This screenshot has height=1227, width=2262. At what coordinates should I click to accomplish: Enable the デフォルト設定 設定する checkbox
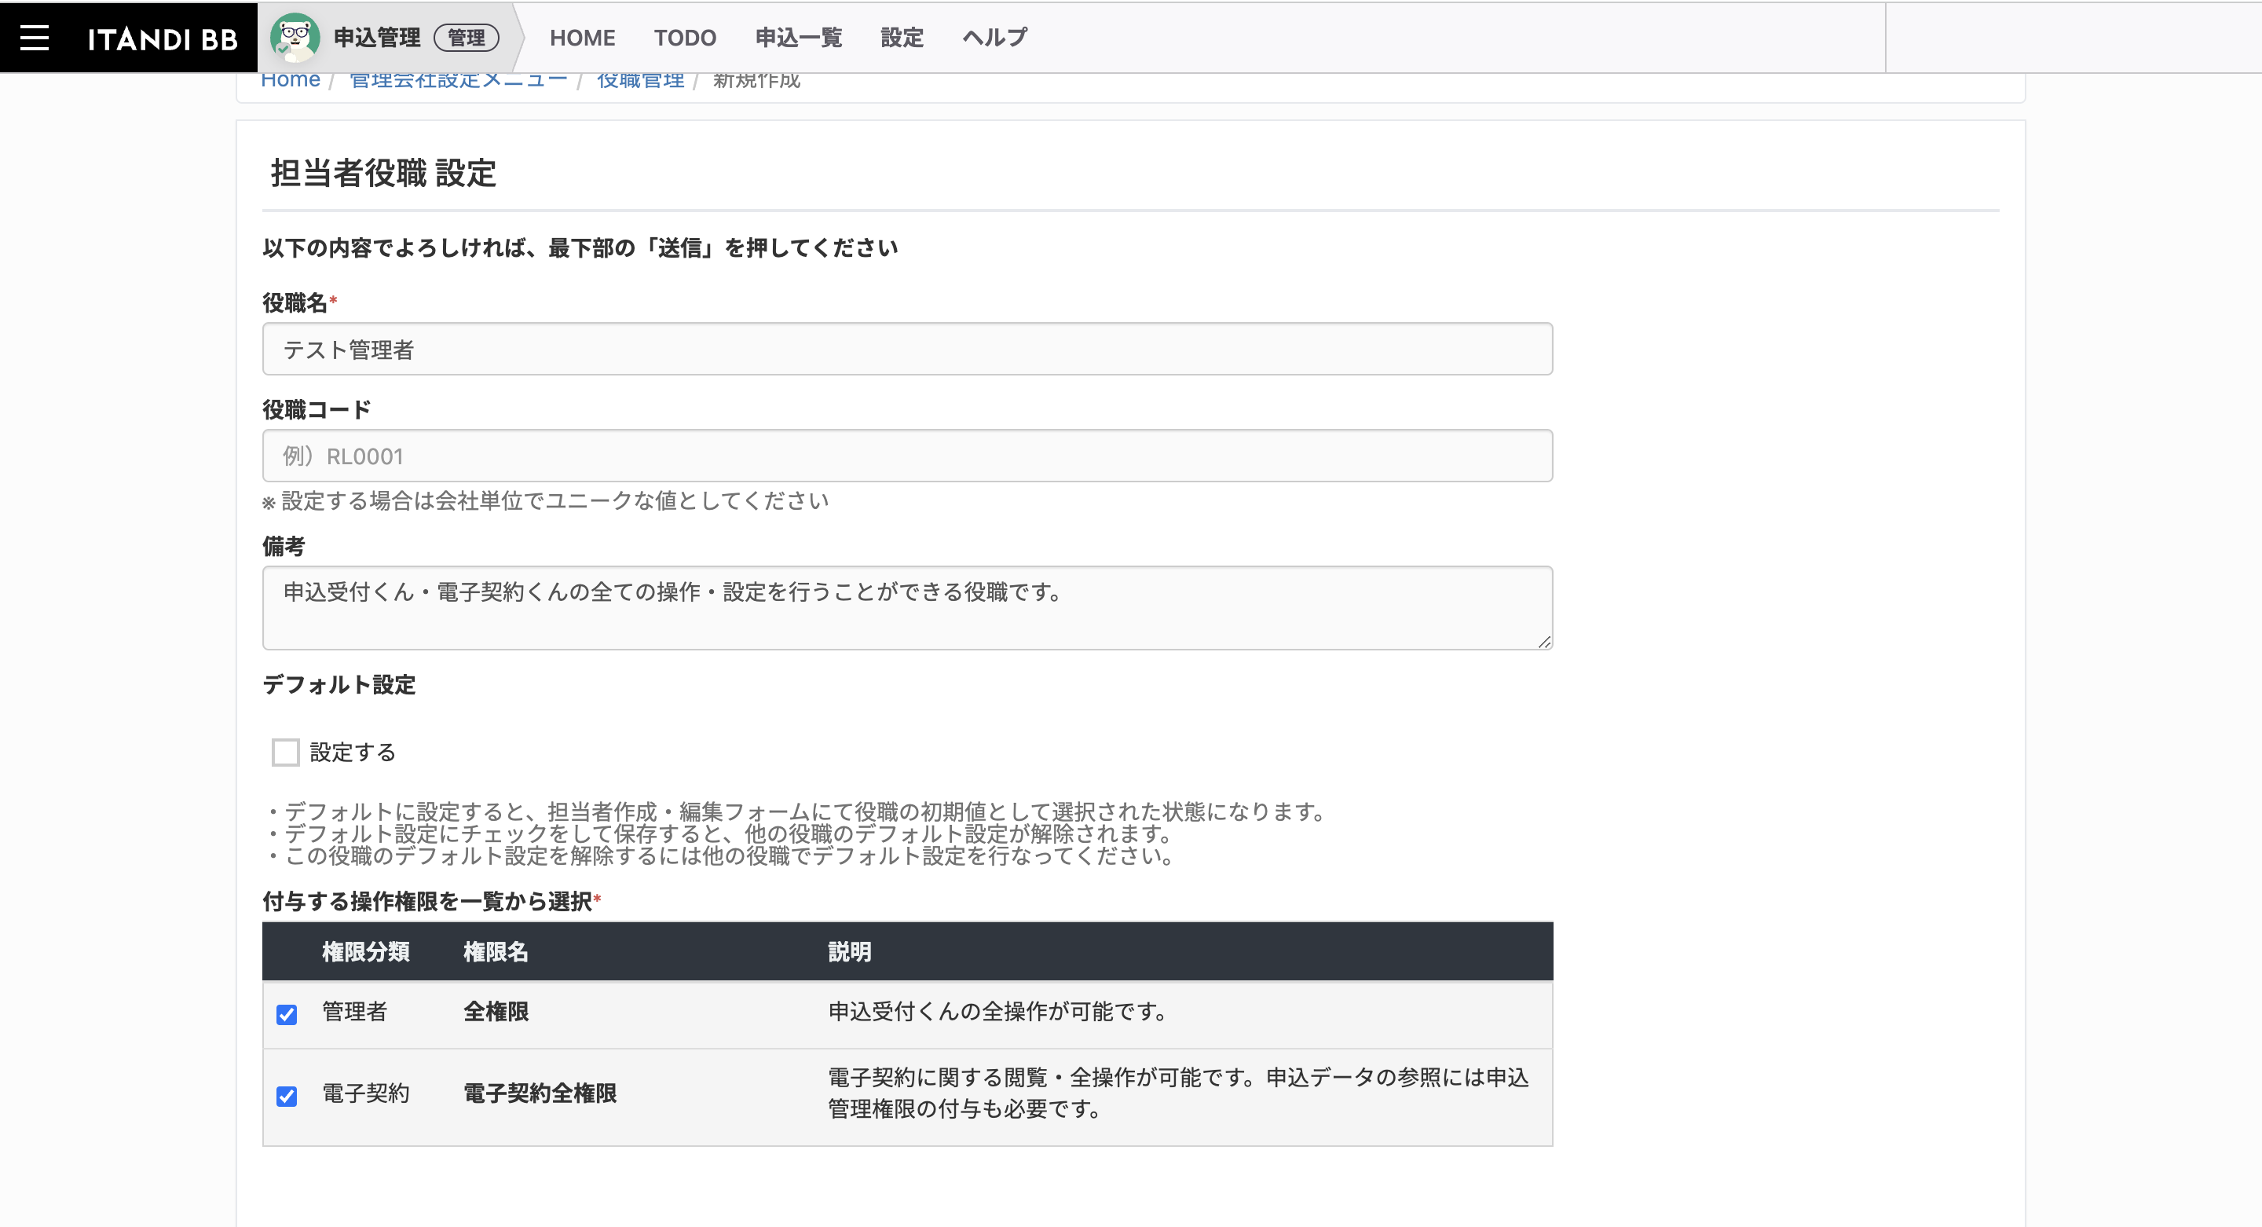click(x=285, y=752)
